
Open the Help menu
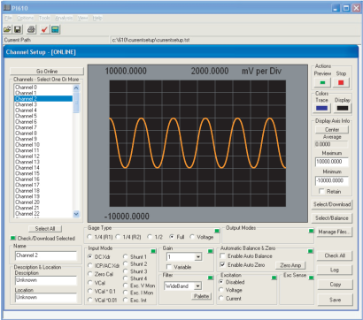tap(97, 18)
